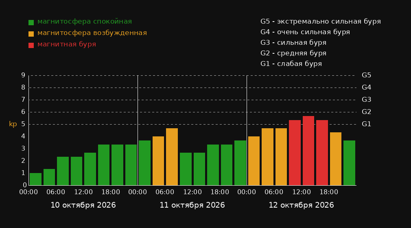Viewport: 411px width, 228px height.
Task: Click the 12:00 time label above 12 октября
Action: 302,192
